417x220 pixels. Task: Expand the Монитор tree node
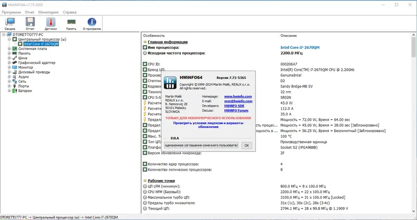[x=9, y=68]
